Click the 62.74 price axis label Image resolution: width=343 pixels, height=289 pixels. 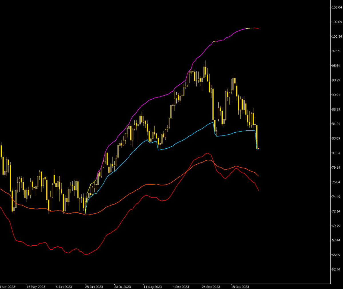(336, 269)
